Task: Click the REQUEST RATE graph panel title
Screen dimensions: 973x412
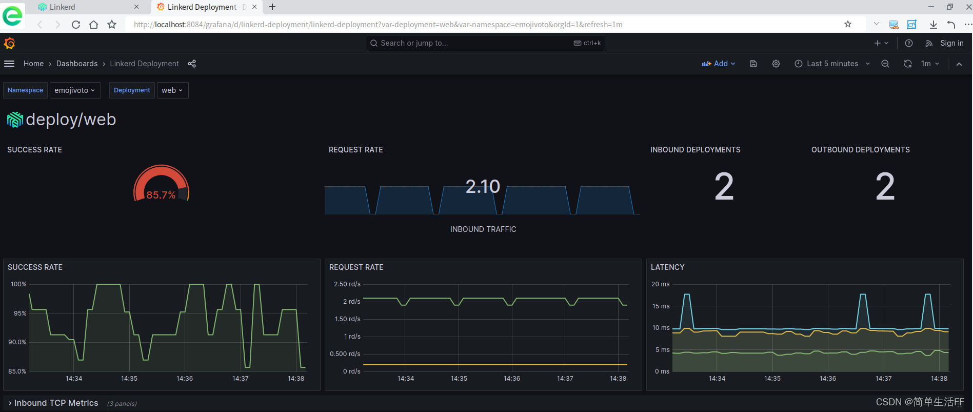Action: pos(356,267)
